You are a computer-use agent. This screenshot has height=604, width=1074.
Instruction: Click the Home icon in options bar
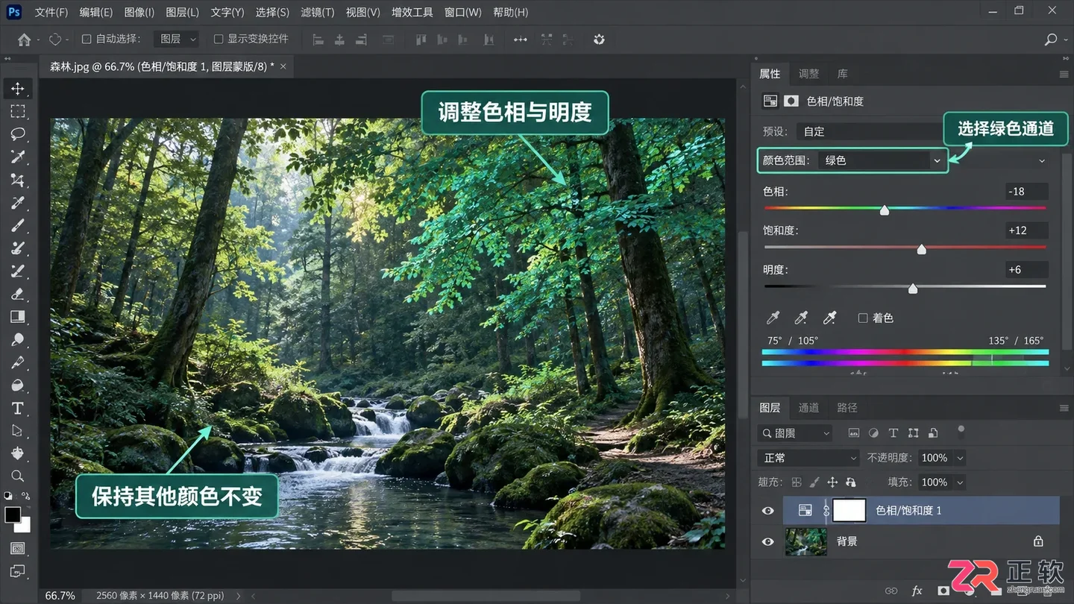coord(25,40)
